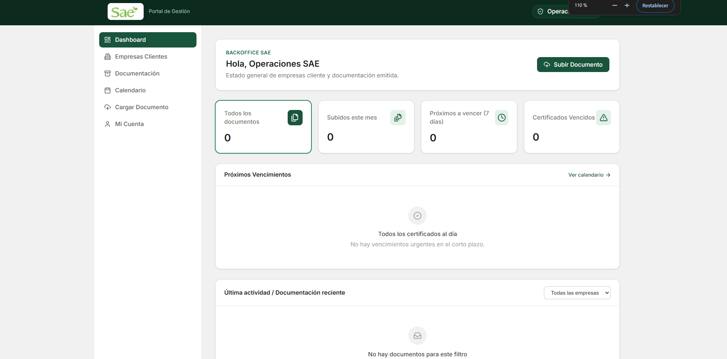Click the Hola, Operaciones SAE heading
727x359 pixels.
(x=273, y=64)
